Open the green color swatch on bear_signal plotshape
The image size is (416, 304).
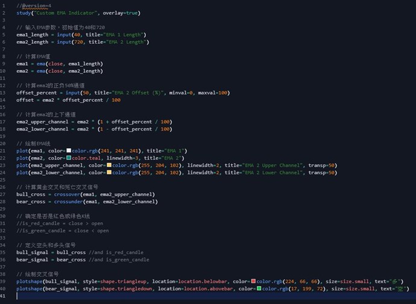pos(259,288)
